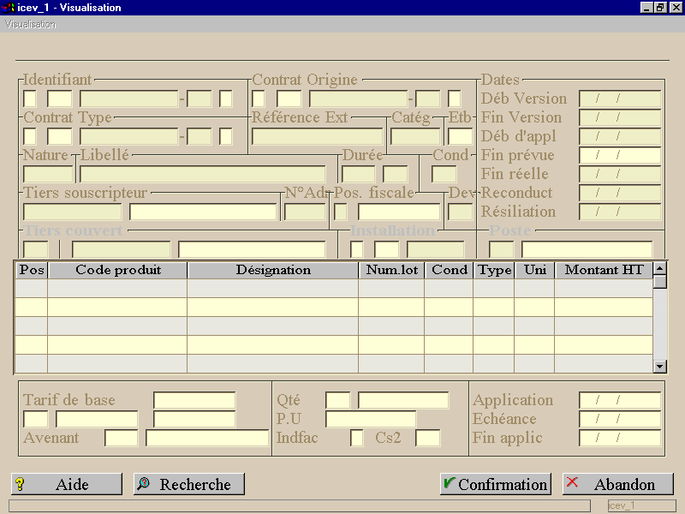Click the red X icon on the Abandon button

pos(572,482)
